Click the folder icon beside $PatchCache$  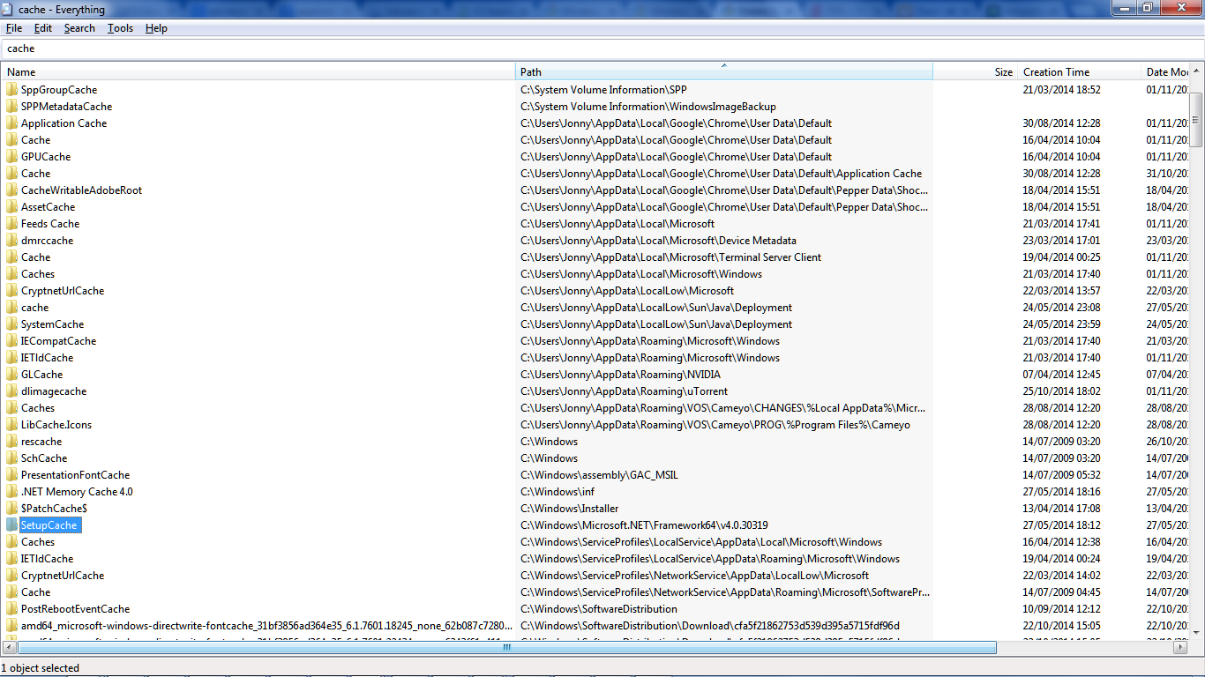coord(11,509)
